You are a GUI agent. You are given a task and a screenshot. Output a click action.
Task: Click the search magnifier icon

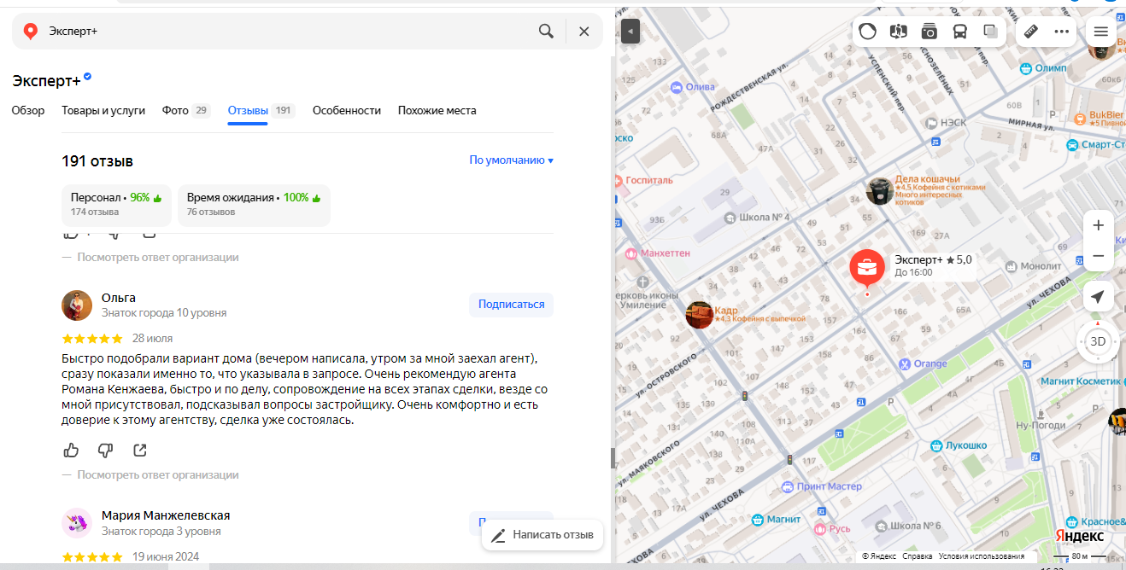click(546, 32)
